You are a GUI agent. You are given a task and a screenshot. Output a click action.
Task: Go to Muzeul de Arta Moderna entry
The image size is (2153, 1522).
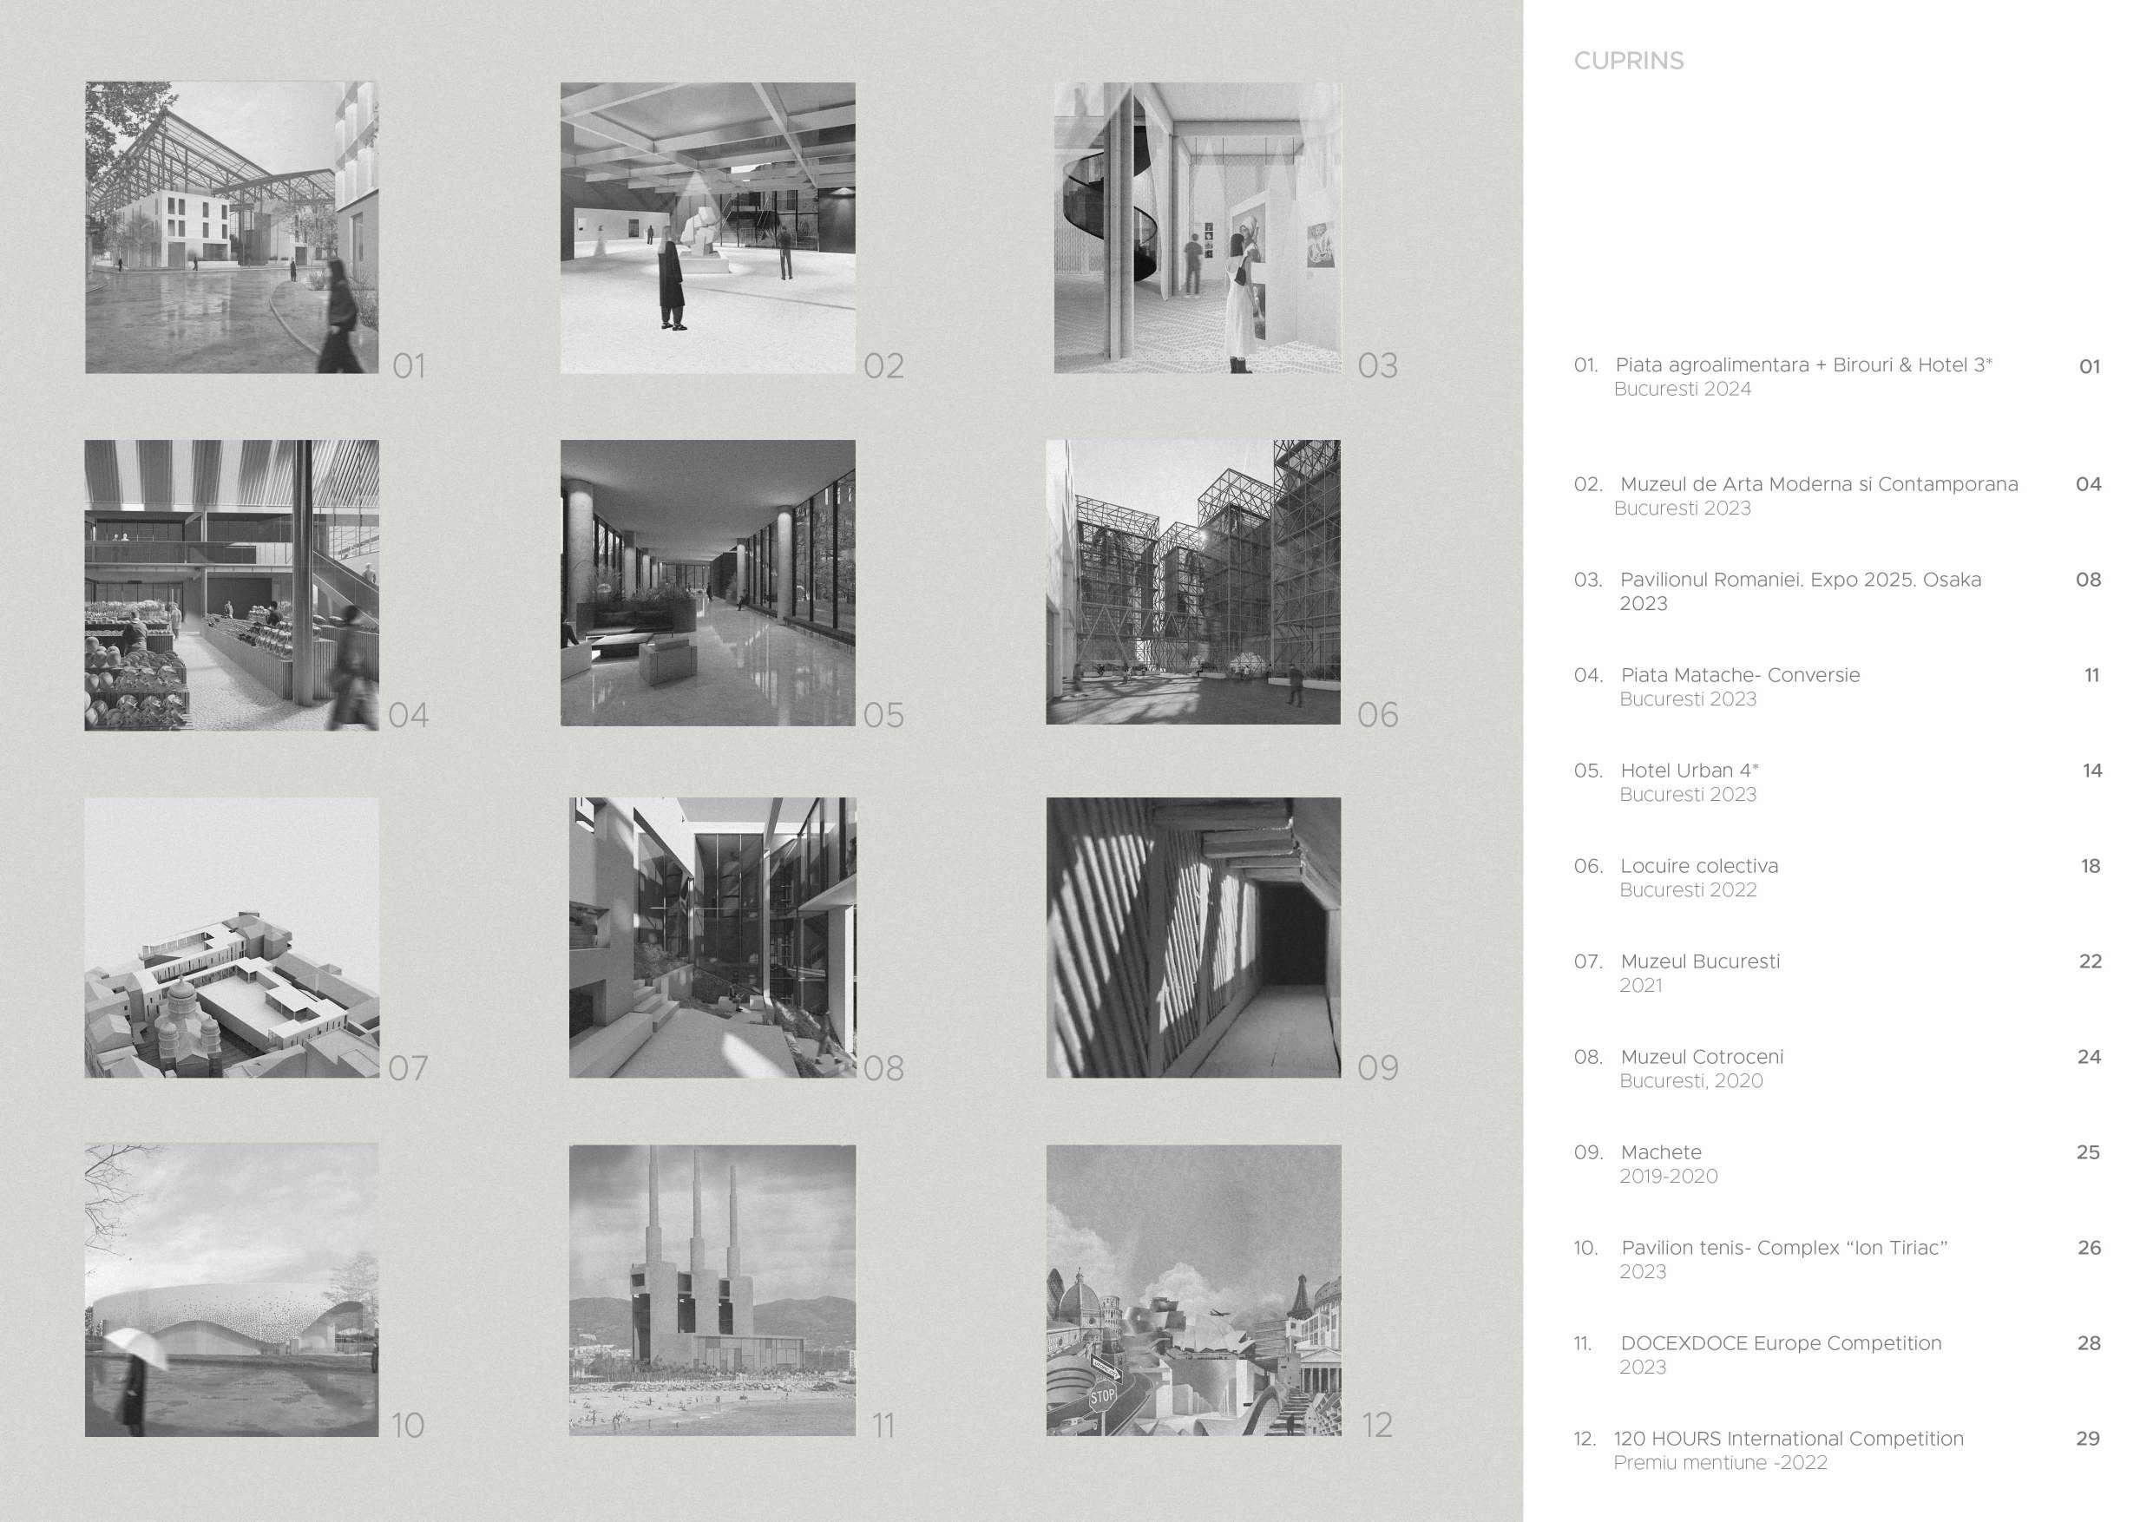[x=1818, y=485]
